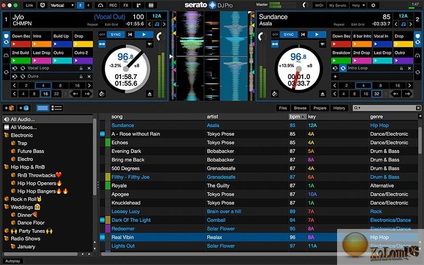424x265 pixels.
Task: Lock the Vocal Loop on deck 1
Action: click(81, 68)
